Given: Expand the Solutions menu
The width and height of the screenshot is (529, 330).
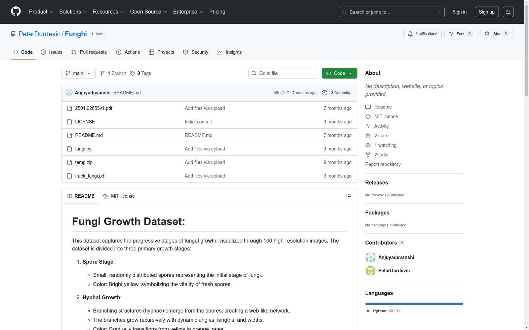Looking at the screenshot, I should (x=73, y=12).
